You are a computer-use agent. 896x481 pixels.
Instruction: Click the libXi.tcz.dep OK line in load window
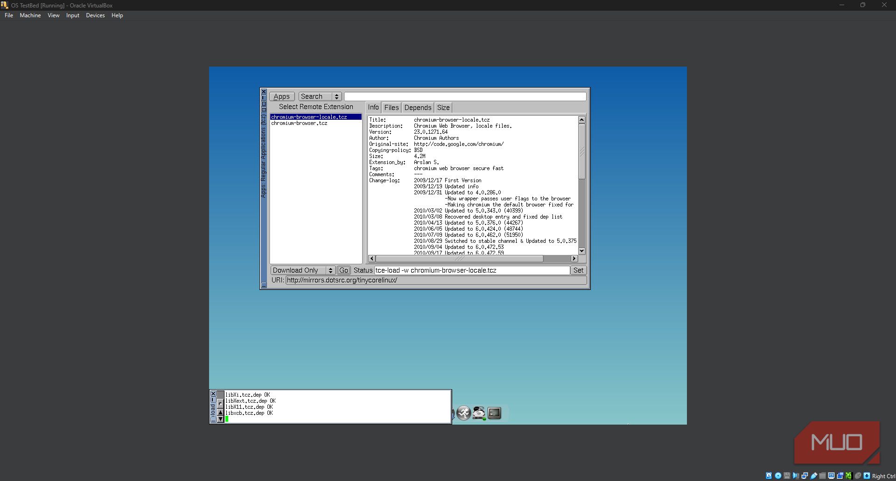[x=248, y=395]
